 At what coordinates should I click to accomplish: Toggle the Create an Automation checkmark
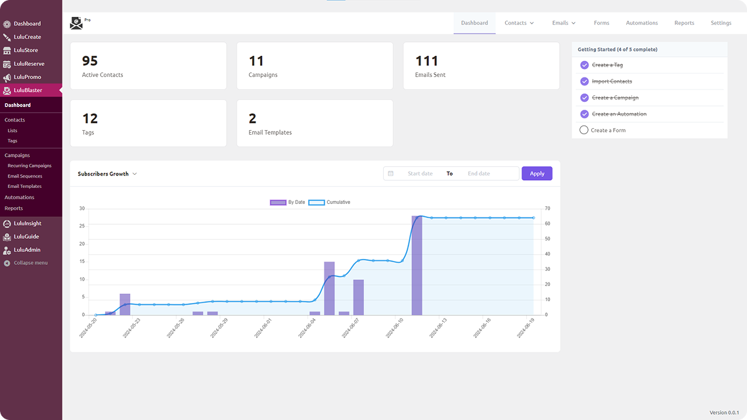point(584,114)
